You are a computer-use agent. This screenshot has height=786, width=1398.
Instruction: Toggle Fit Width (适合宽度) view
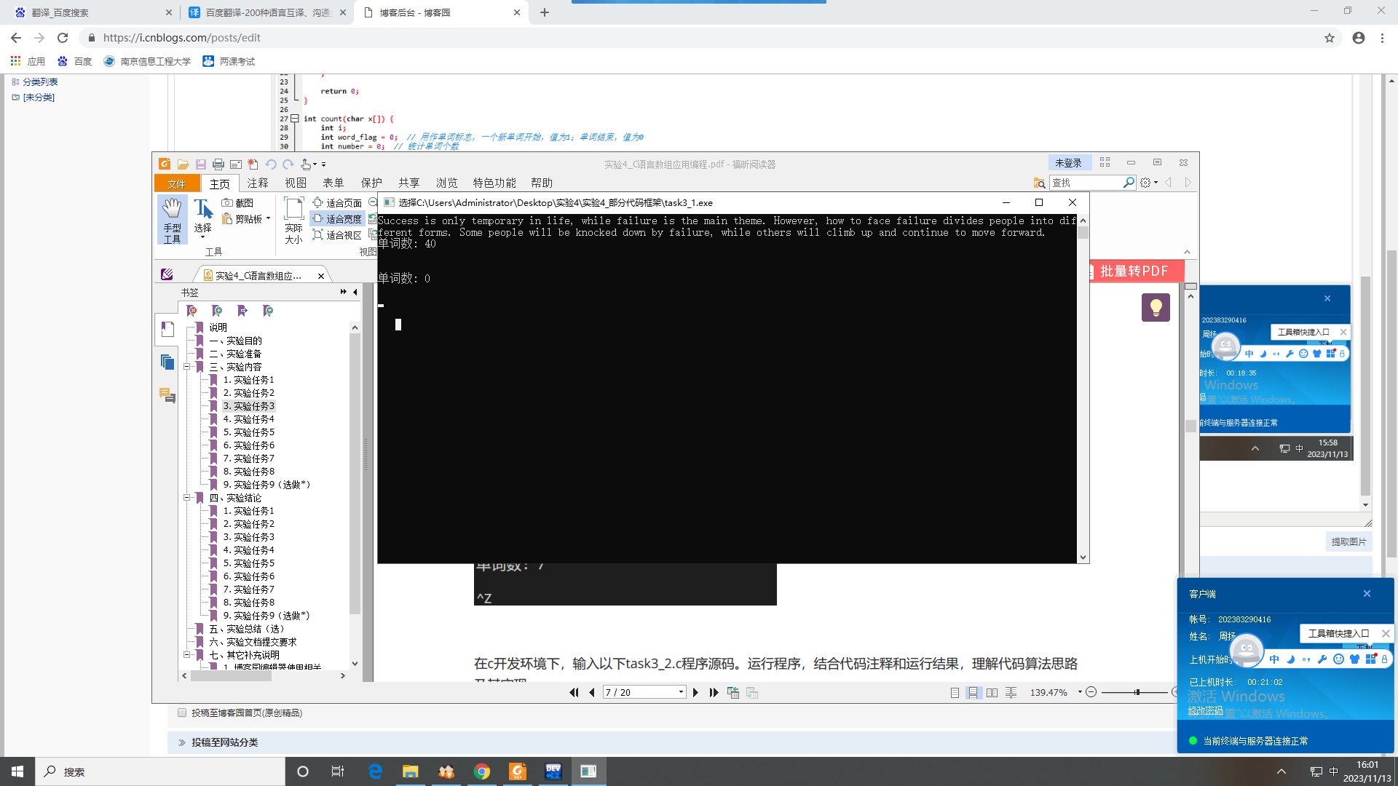click(x=337, y=219)
